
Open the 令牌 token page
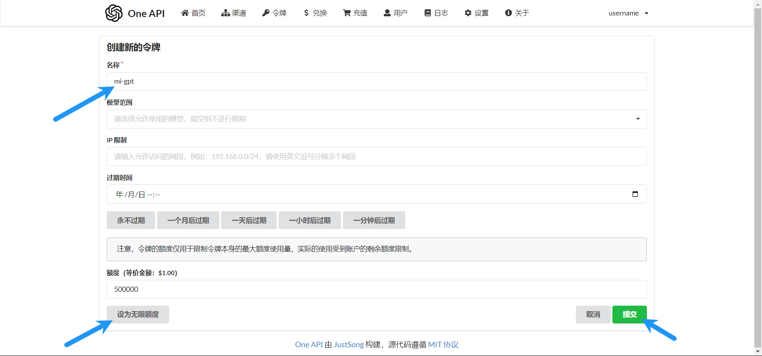pos(274,13)
